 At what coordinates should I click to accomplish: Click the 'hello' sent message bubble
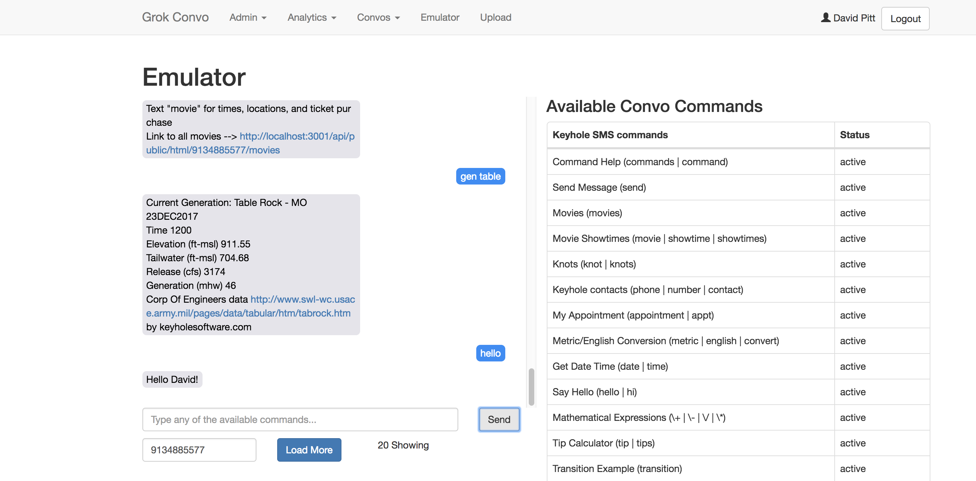pos(490,353)
